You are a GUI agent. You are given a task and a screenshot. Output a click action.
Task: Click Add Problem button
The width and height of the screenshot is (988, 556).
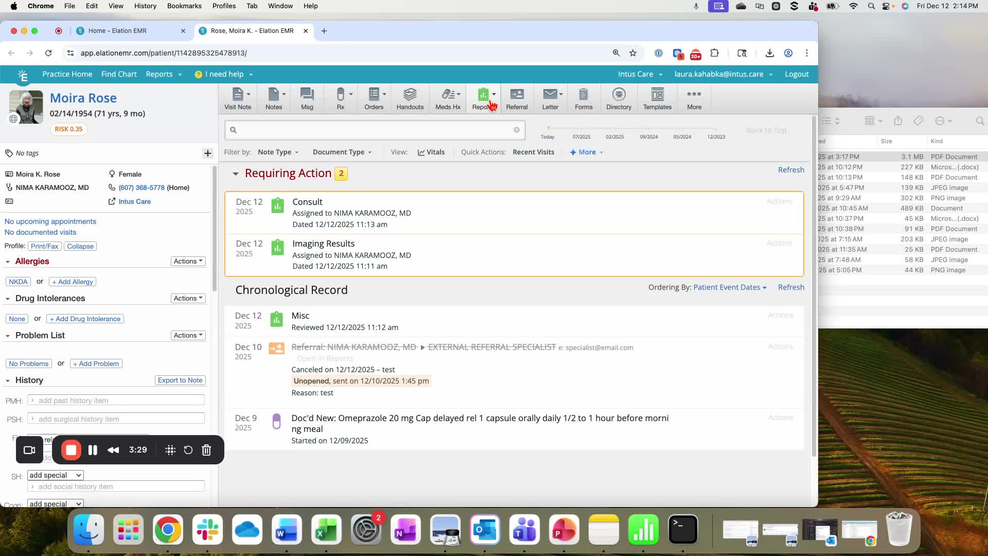[96, 364]
